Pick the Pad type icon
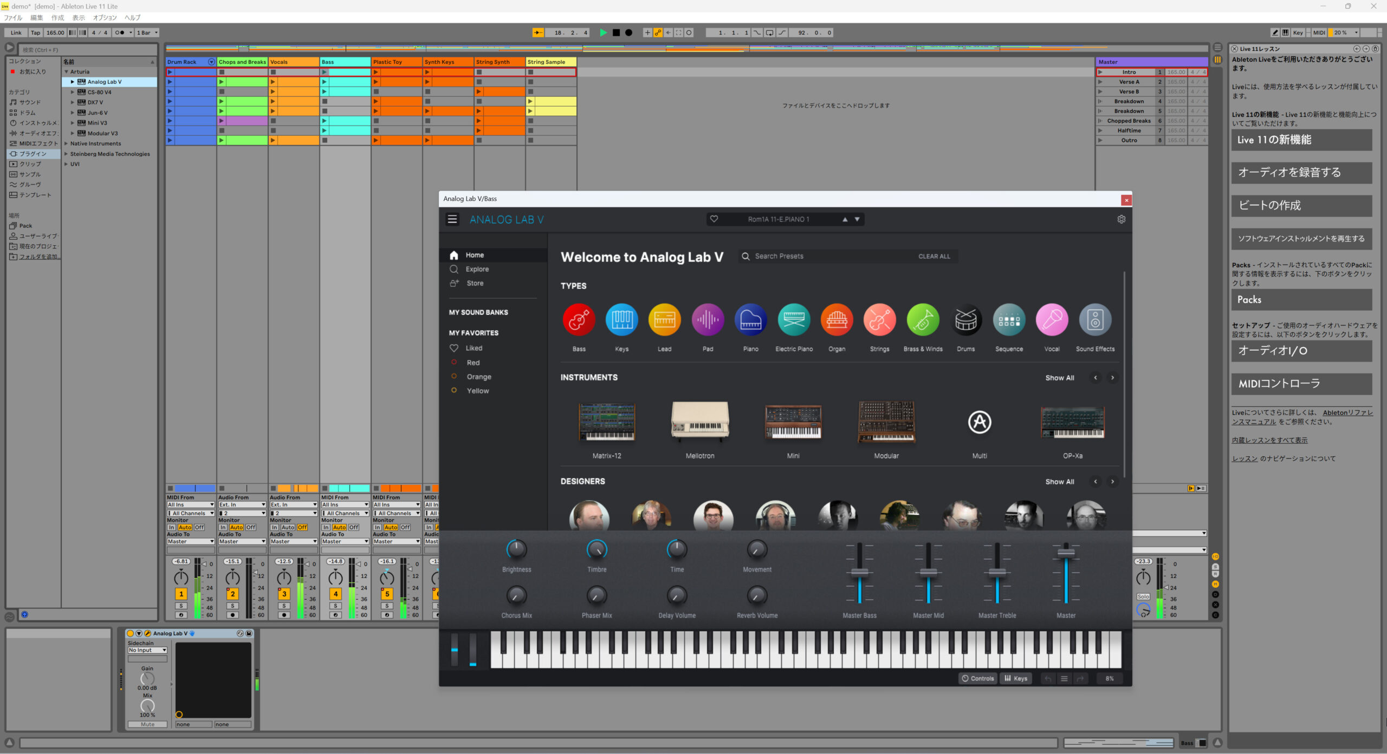 pyautogui.click(x=708, y=320)
